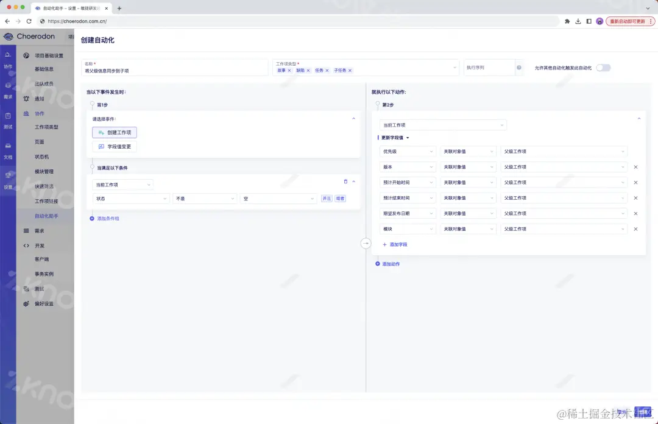Delete the condition group with trash icon
Screen dimensions: 658x424
345,182
